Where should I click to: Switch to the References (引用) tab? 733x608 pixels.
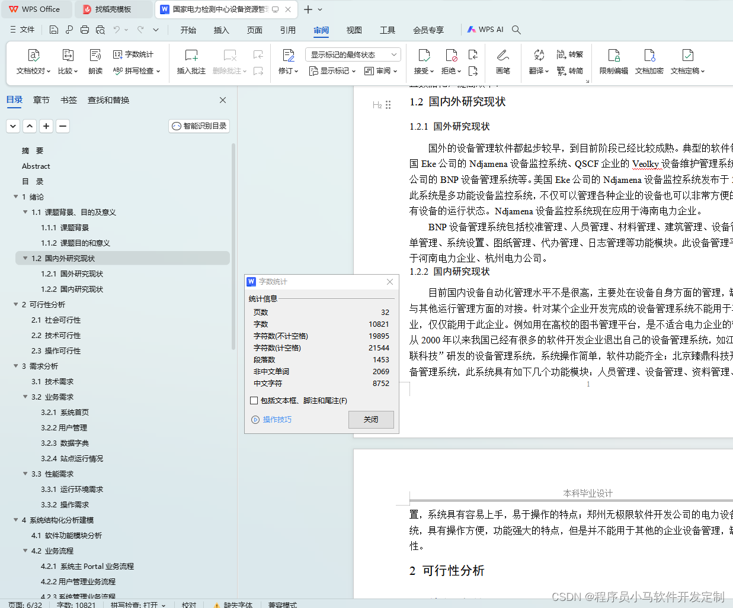pos(288,30)
